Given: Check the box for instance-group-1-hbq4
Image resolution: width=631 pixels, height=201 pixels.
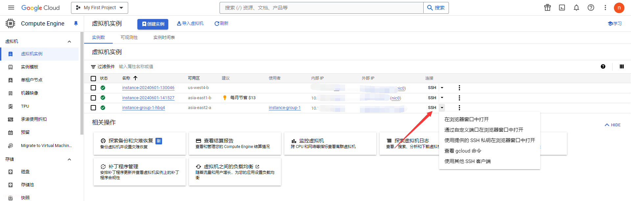Looking at the screenshot, I should point(93,108).
